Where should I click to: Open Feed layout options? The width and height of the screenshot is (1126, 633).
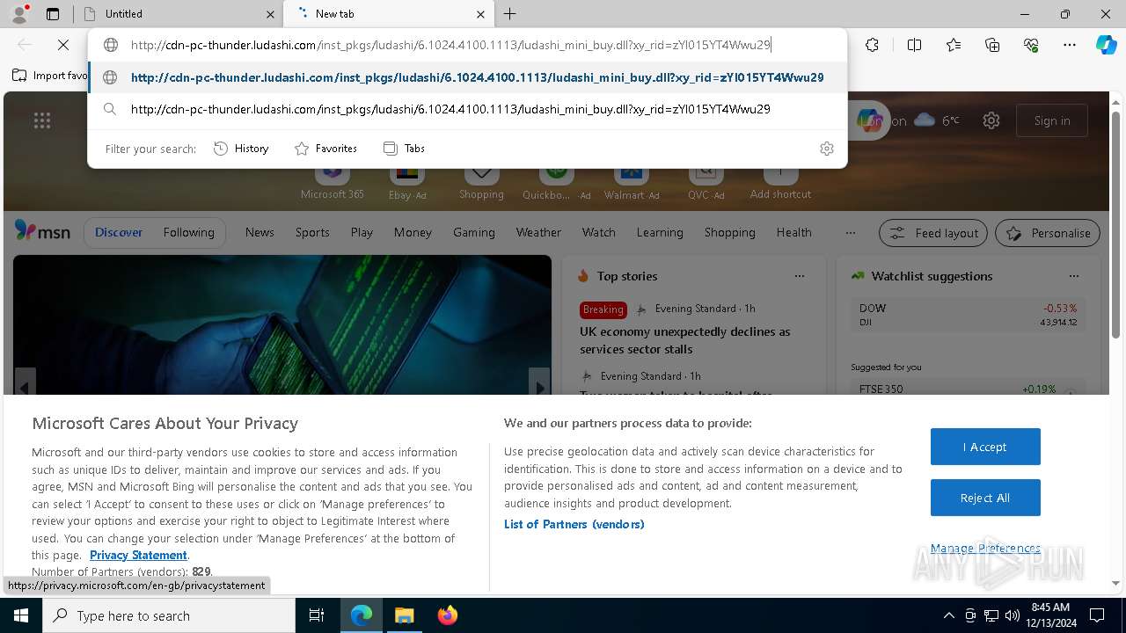click(x=933, y=233)
